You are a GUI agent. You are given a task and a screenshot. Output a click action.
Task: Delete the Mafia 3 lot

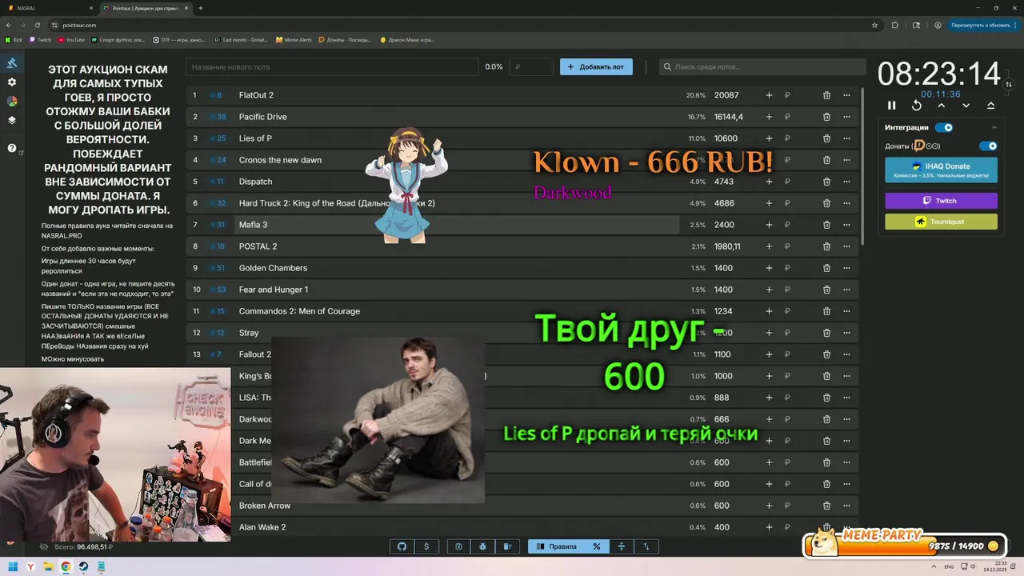826,225
